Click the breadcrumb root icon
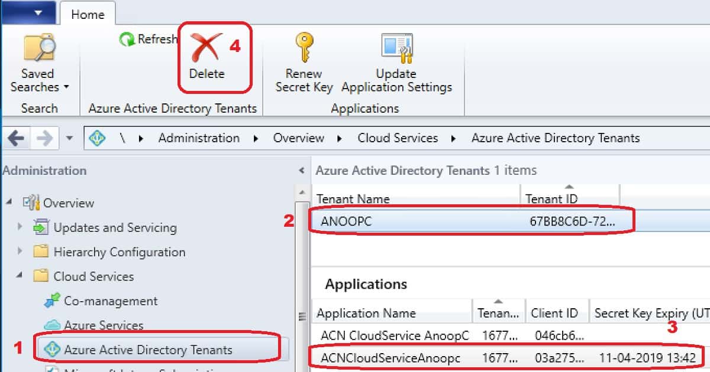The height and width of the screenshot is (372, 710). (x=97, y=138)
